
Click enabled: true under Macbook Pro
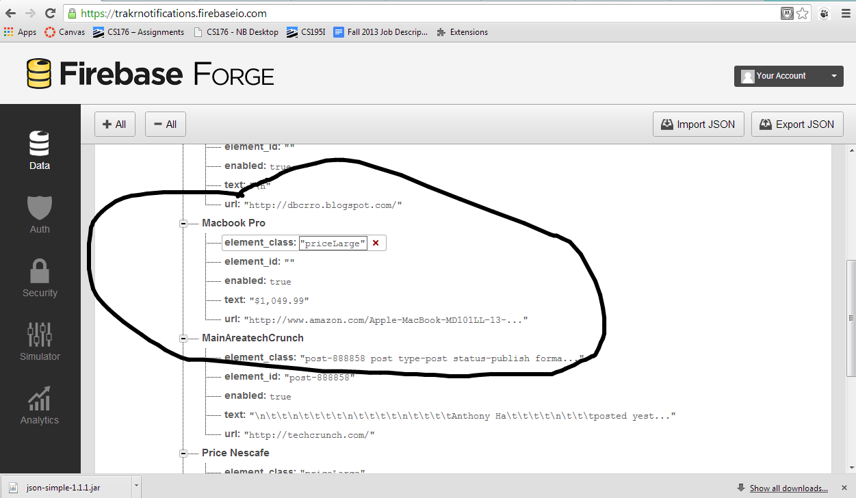[x=258, y=281]
